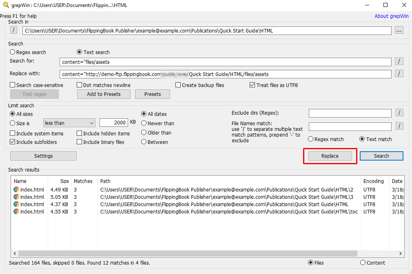Click the Search in path field
Image resolution: width=412 pixels, height=274 pixels.
pyautogui.click(x=207, y=30)
